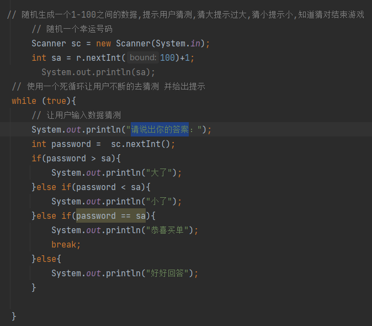372x326 pixels.
Task: Click the highlighted 'password == sa' condition
Action: [110, 216]
